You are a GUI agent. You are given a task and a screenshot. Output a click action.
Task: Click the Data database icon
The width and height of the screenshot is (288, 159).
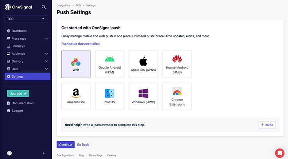click(x=8, y=69)
